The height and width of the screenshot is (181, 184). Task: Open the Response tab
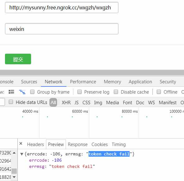click(78, 144)
